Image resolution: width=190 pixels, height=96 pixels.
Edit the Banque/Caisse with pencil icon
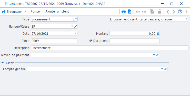coord(76,26)
